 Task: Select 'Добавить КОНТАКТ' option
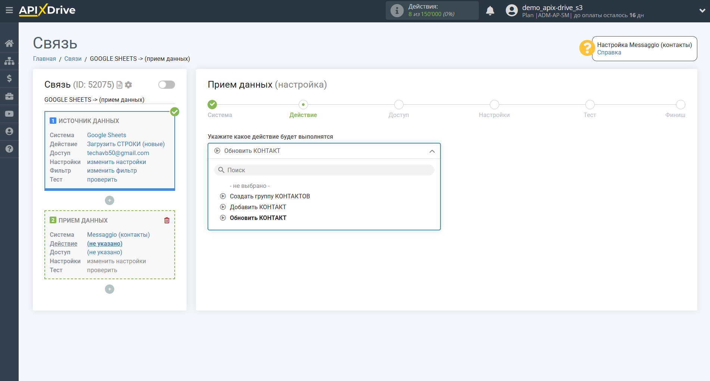(x=258, y=207)
